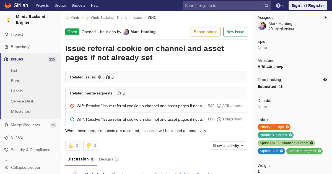
Task: Open Groups in top navigation
Action: [60, 6]
